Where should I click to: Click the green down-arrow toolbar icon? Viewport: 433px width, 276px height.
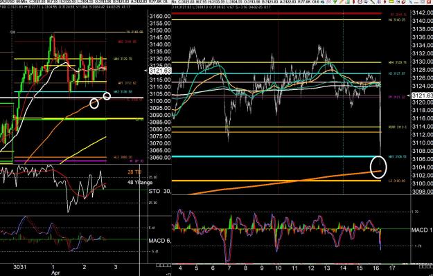coord(335,1)
